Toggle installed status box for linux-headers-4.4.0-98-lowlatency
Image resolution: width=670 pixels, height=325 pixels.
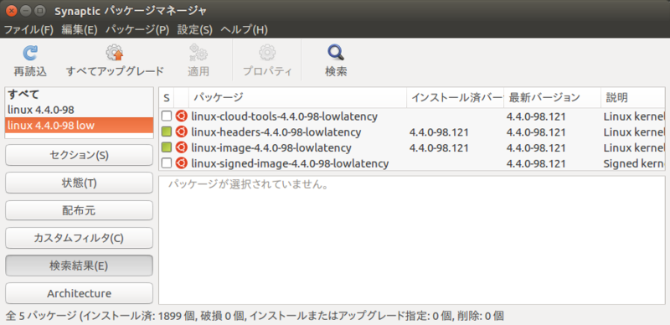(167, 132)
